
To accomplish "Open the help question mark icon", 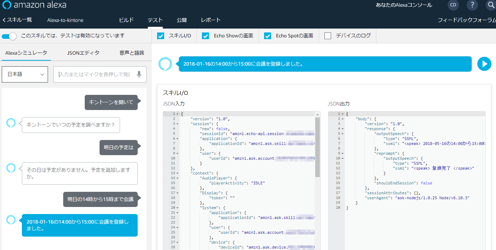I will click(472, 5).
